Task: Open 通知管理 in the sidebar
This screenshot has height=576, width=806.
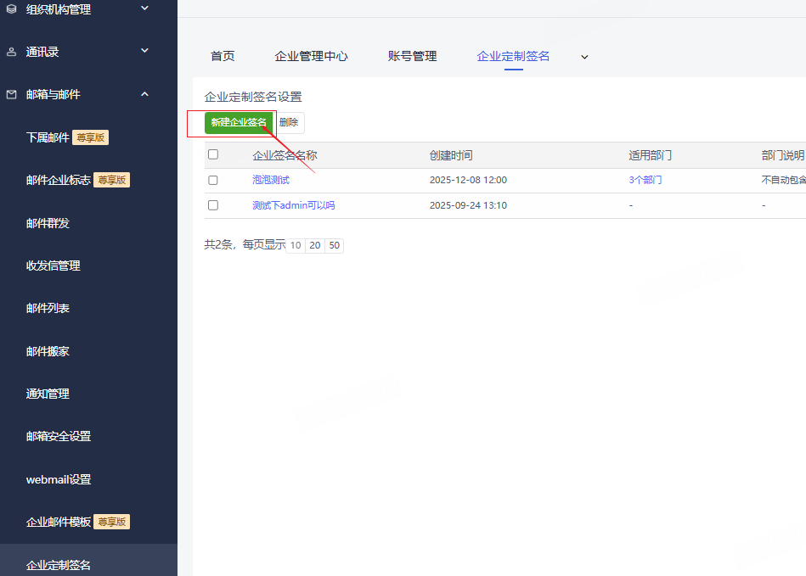Action: (48, 394)
